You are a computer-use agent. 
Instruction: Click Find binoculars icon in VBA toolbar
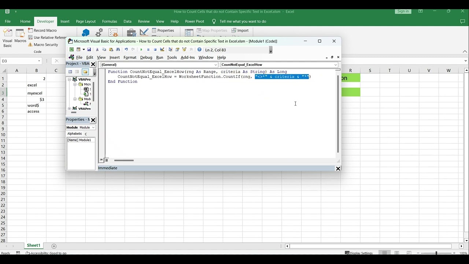118,49
